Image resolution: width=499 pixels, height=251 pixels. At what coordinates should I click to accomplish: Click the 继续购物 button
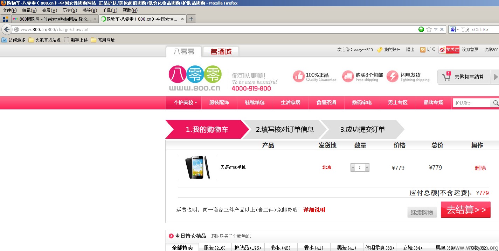[x=422, y=212]
